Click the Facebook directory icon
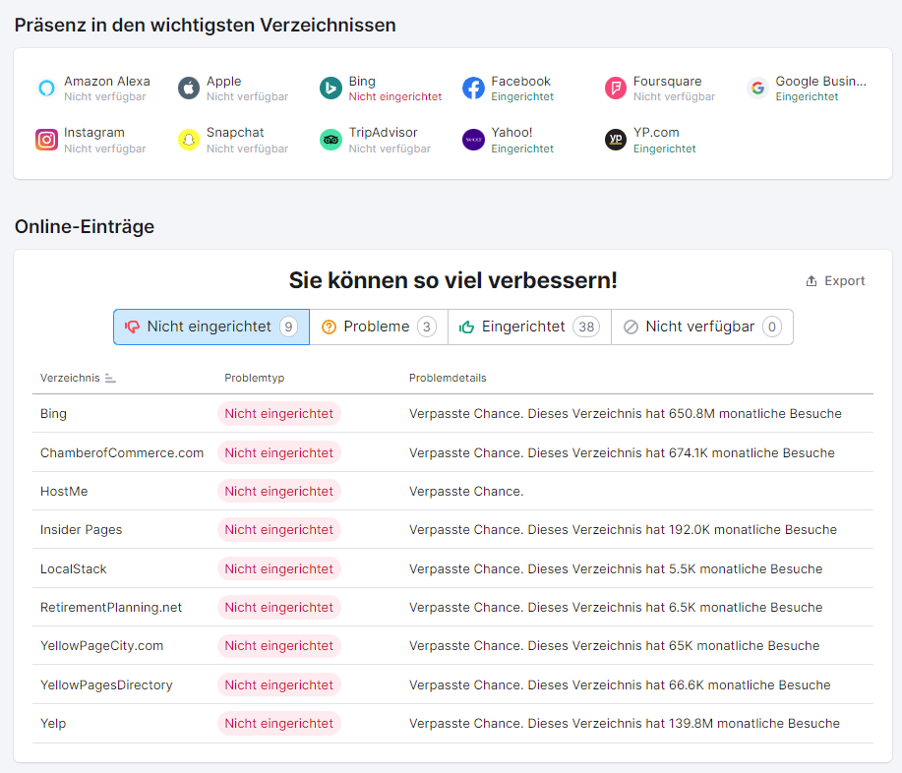 point(473,88)
